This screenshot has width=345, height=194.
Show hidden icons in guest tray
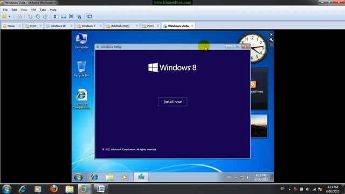[x=236, y=177]
